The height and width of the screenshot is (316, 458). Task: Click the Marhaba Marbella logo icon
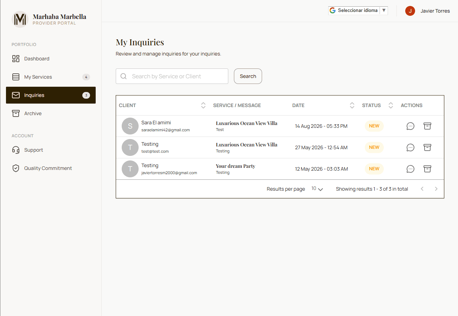[20, 19]
